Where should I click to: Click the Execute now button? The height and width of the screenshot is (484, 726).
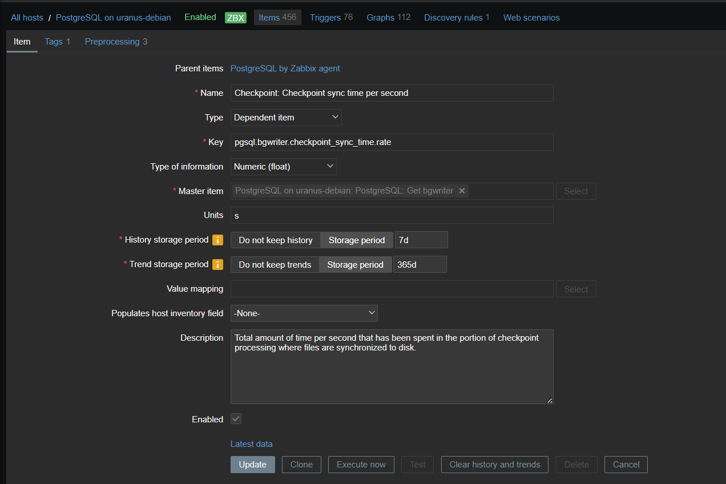click(361, 465)
